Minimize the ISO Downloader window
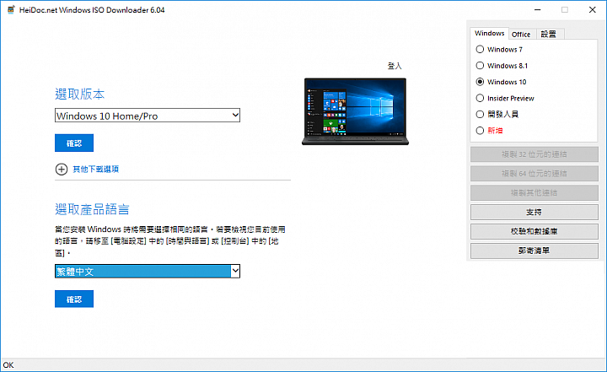 pos(537,9)
